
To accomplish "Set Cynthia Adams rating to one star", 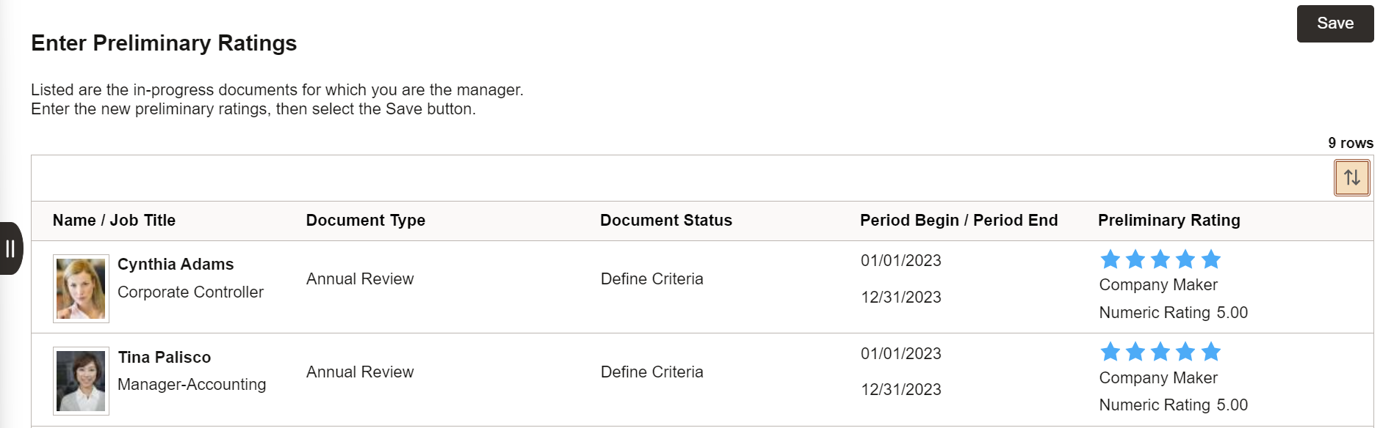I will 1111,259.
